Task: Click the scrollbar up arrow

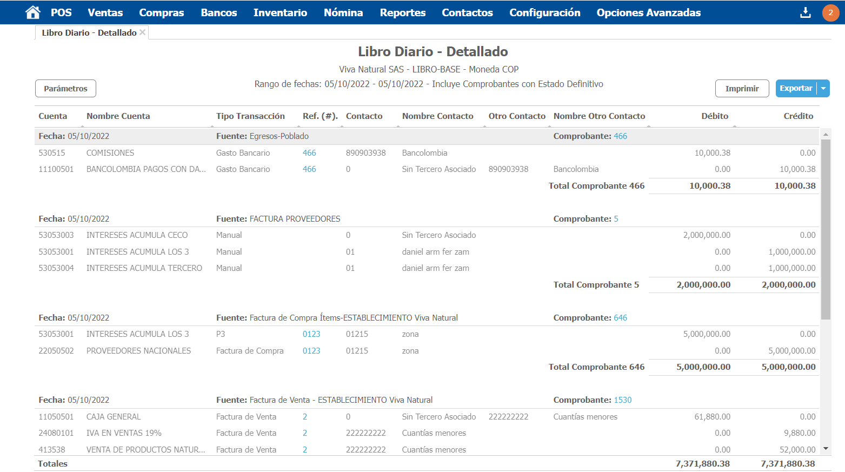Action: pos(825,134)
